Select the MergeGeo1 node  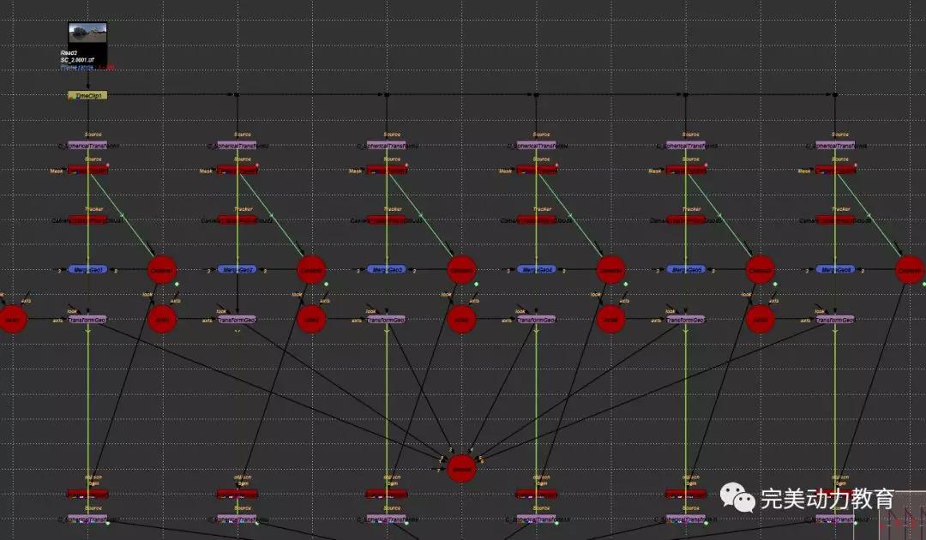[x=87, y=269]
